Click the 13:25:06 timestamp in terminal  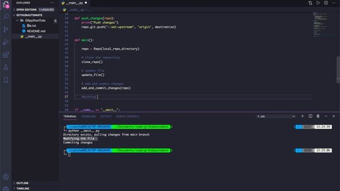(x=323, y=150)
